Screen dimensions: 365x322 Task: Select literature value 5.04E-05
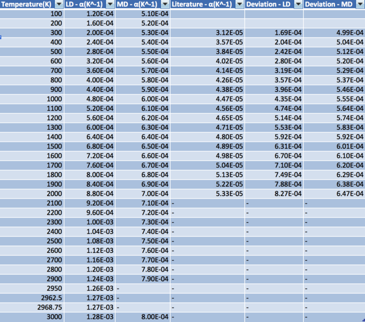[x=207, y=165]
